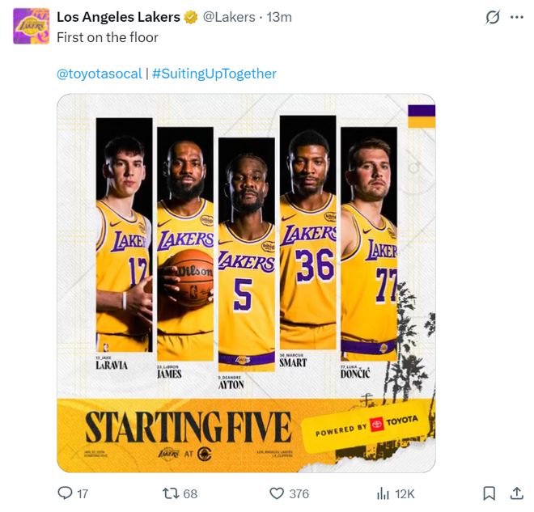
Task: Click the post text "First on the floor"
Action: [108, 37]
